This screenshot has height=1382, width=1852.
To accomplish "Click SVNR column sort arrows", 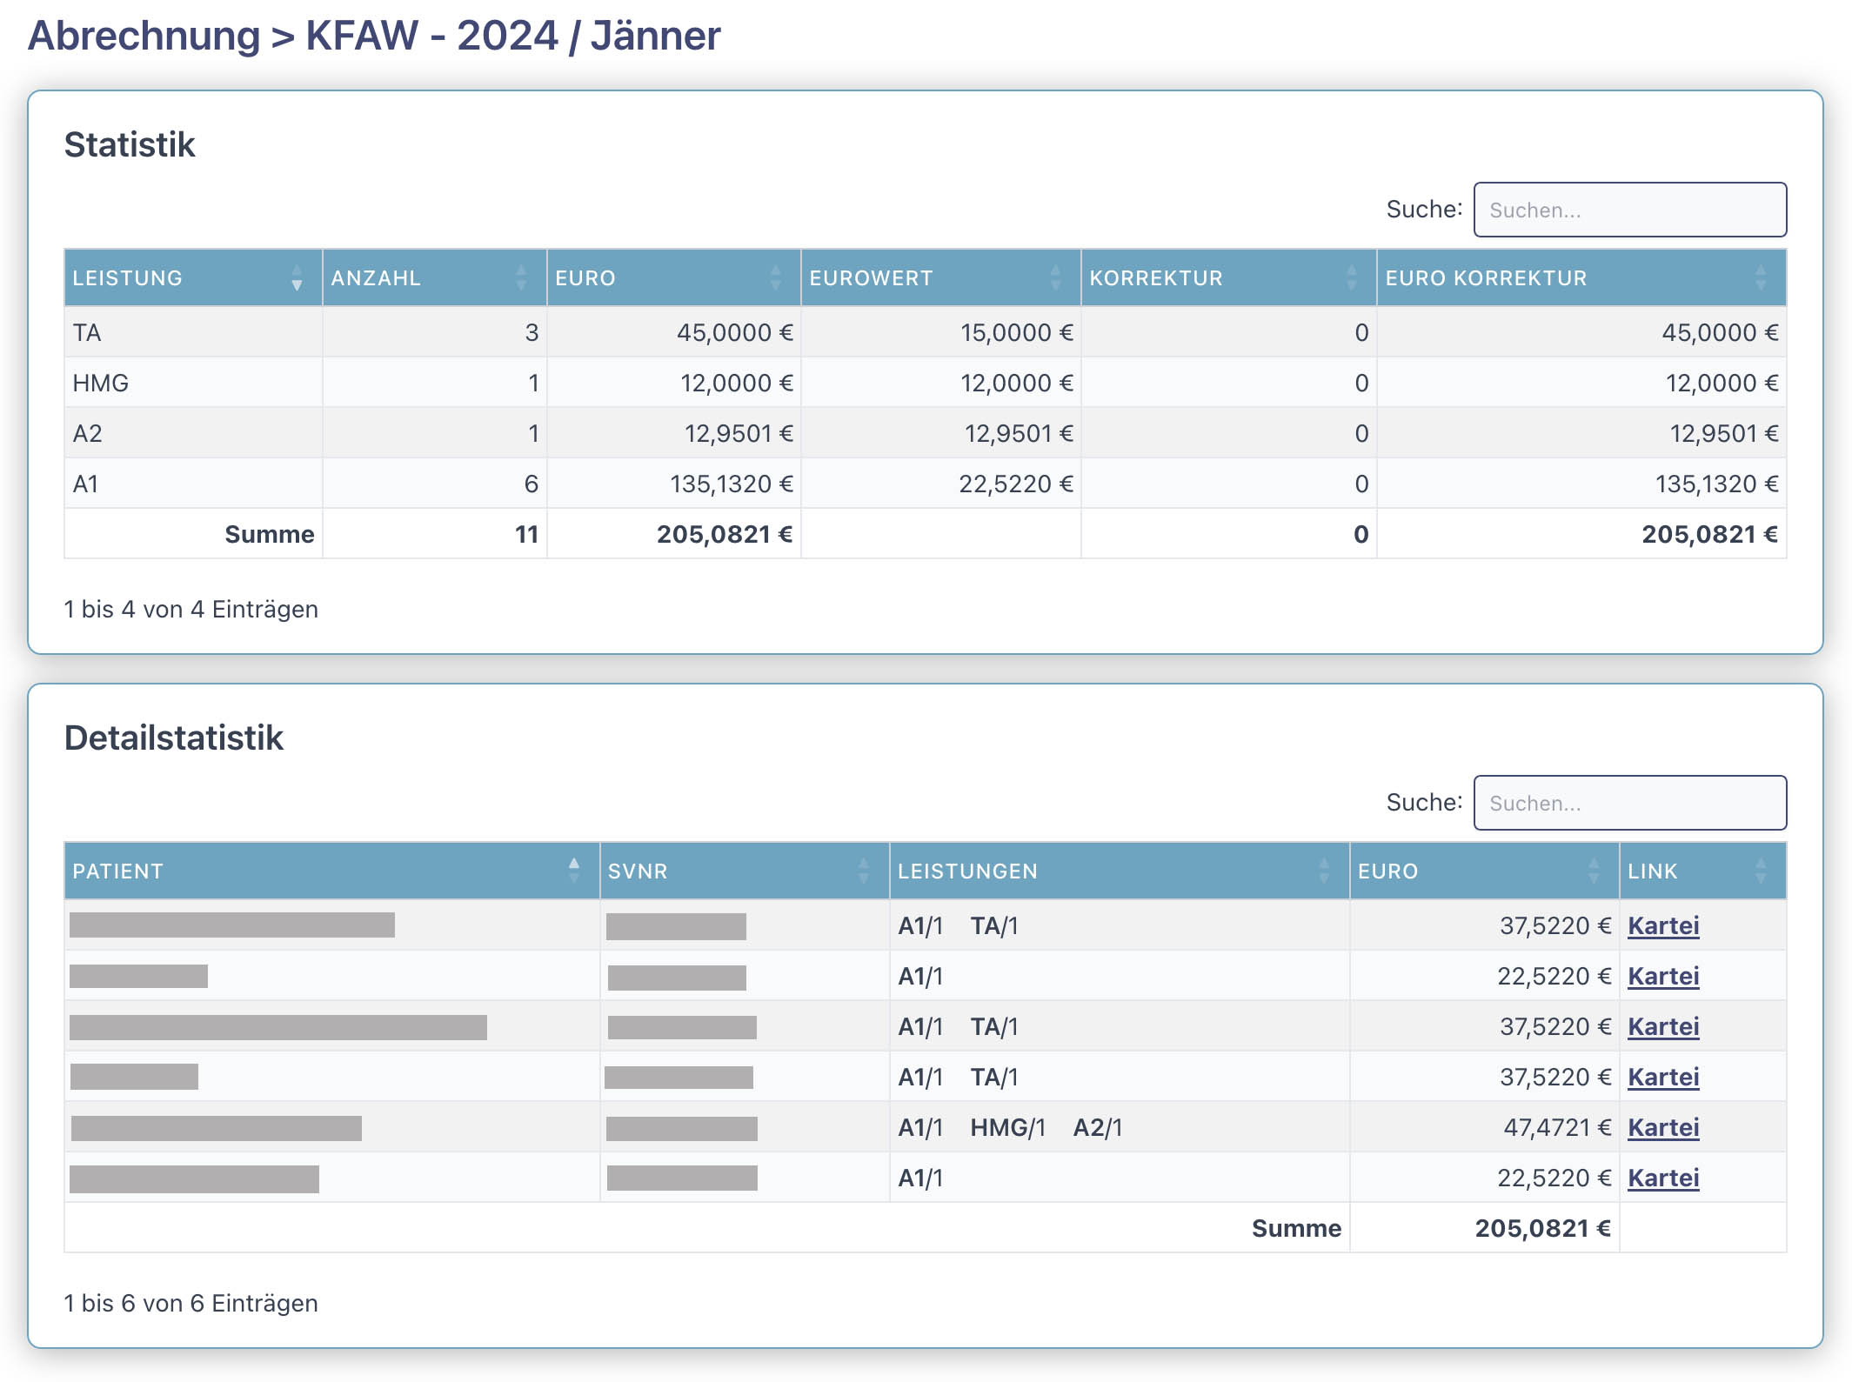I will coord(864,871).
